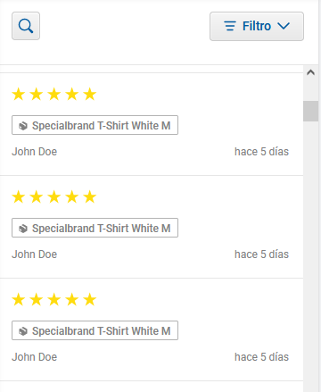Click the package icon in second review tag

(x=23, y=229)
